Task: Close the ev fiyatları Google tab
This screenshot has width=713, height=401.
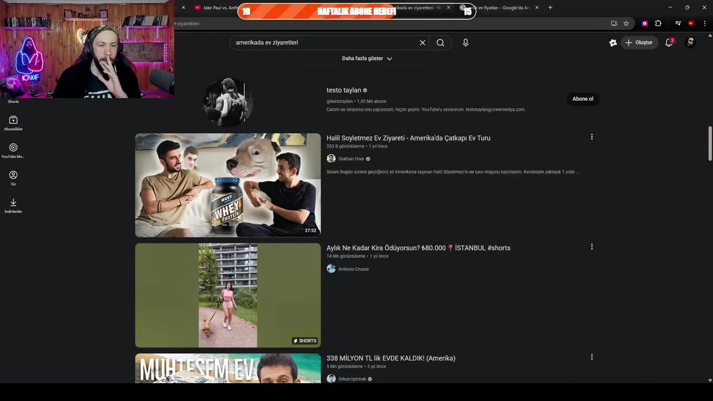Action: (x=536, y=8)
